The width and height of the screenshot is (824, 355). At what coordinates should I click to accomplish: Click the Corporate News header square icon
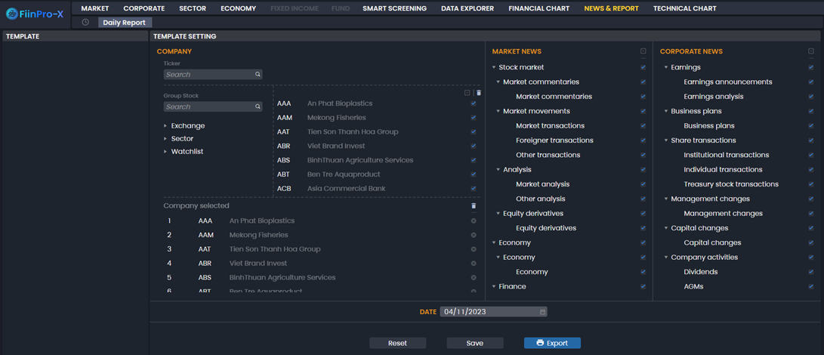[x=811, y=51]
